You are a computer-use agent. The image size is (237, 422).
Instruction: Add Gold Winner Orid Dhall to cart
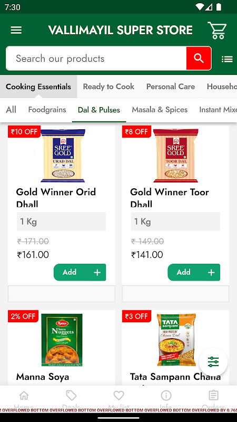(80, 272)
